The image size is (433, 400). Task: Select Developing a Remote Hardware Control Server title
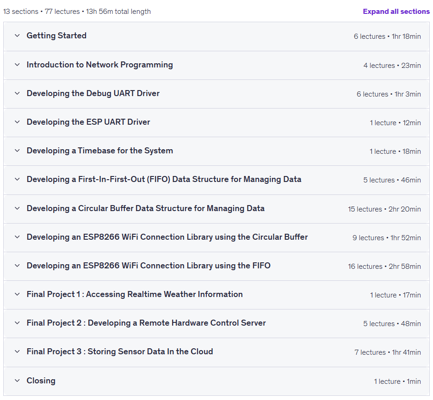146,323
